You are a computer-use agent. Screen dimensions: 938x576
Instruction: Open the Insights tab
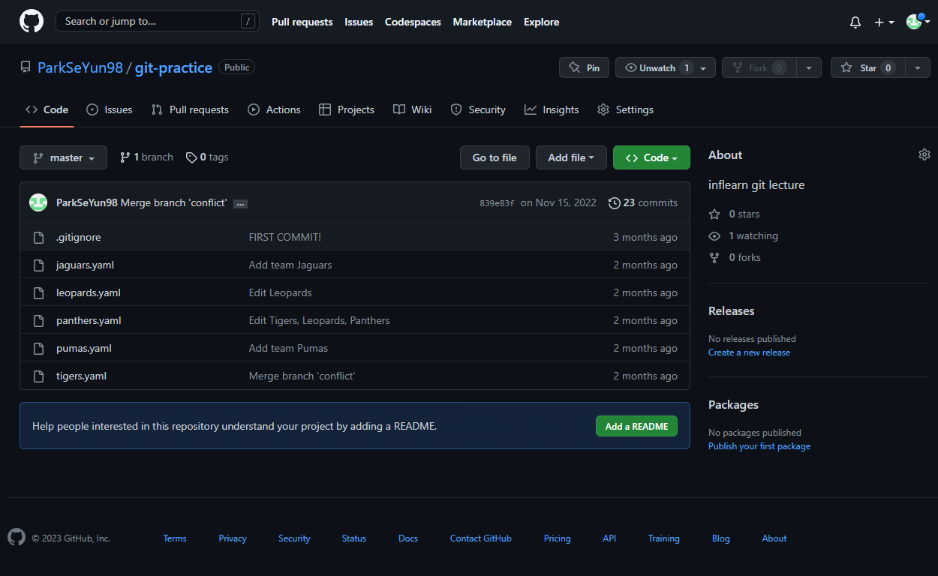(x=552, y=109)
